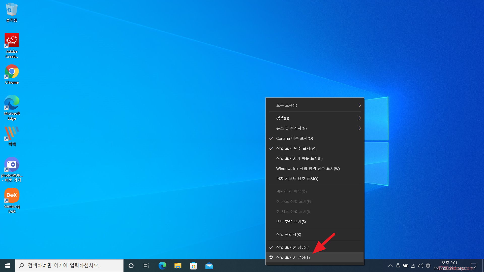Launch Microsoft Store from the taskbar
484x272 pixels.
coord(193,266)
